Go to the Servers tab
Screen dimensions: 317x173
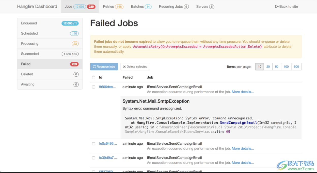coord(205,7)
